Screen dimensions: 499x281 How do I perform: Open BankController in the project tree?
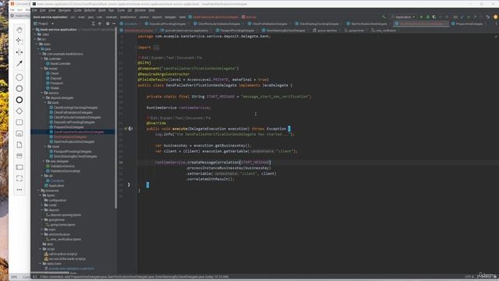click(x=60, y=64)
